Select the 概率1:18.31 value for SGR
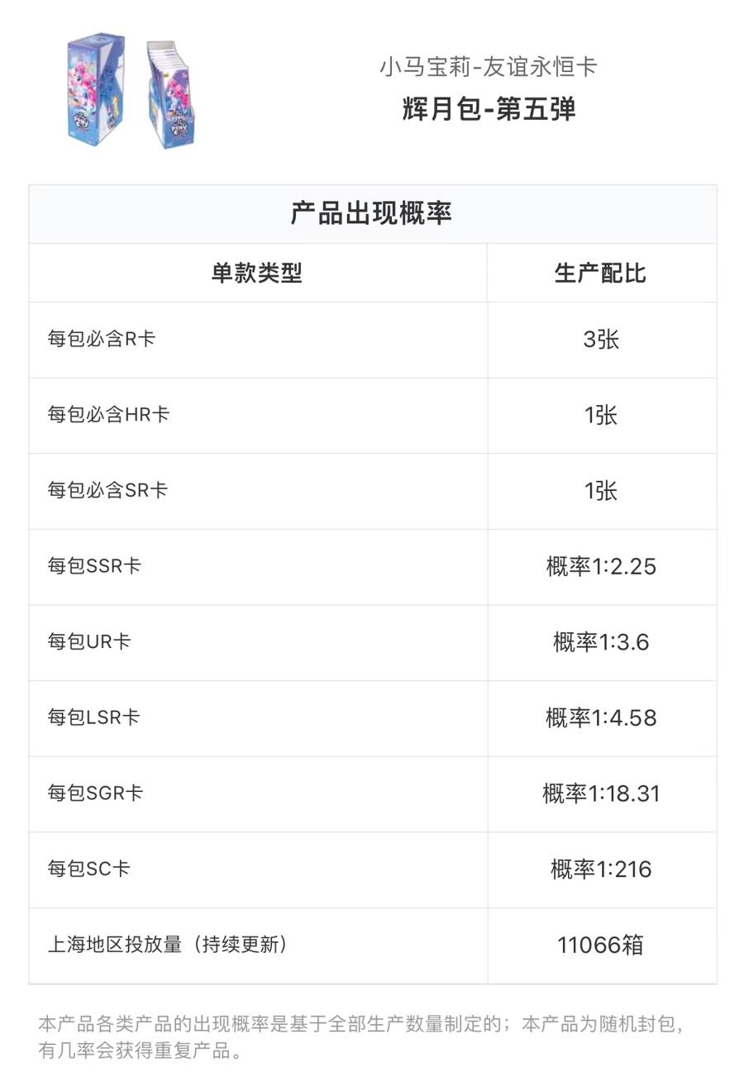This screenshot has height=1091, width=744. click(x=601, y=793)
